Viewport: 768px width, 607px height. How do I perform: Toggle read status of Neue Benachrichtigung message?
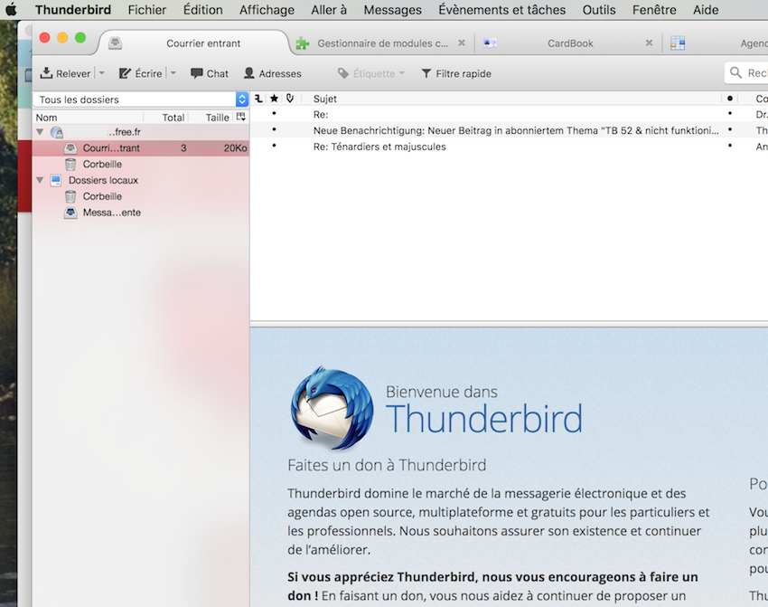730,130
